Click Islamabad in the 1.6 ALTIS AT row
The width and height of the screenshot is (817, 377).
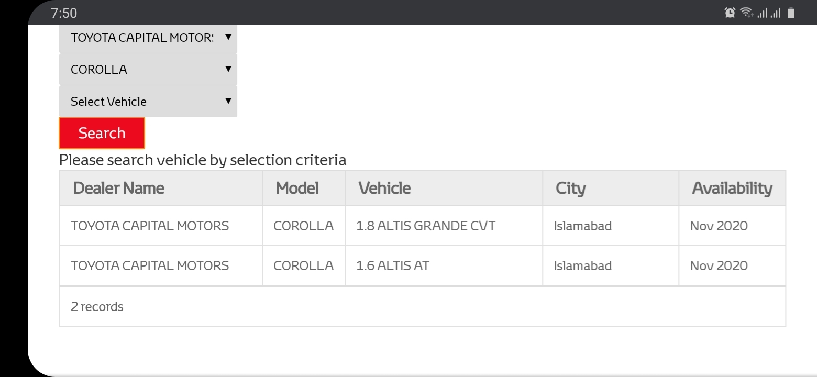coord(582,265)
